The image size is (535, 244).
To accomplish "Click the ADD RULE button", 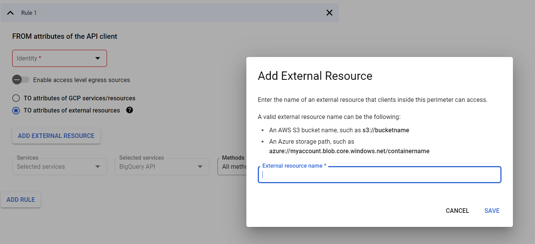I will coord(21,200).
